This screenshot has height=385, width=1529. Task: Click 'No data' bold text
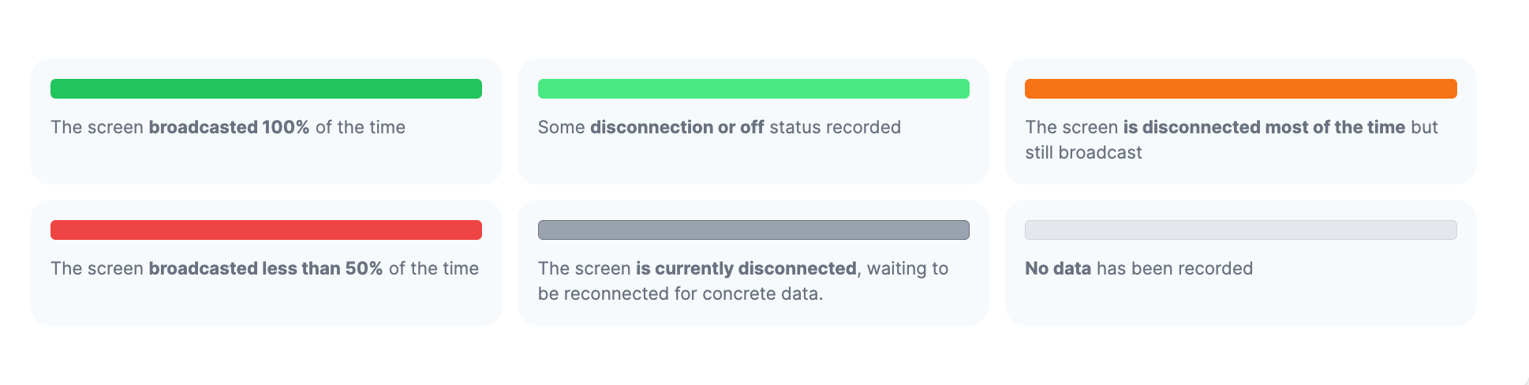tap(1058, 268)
